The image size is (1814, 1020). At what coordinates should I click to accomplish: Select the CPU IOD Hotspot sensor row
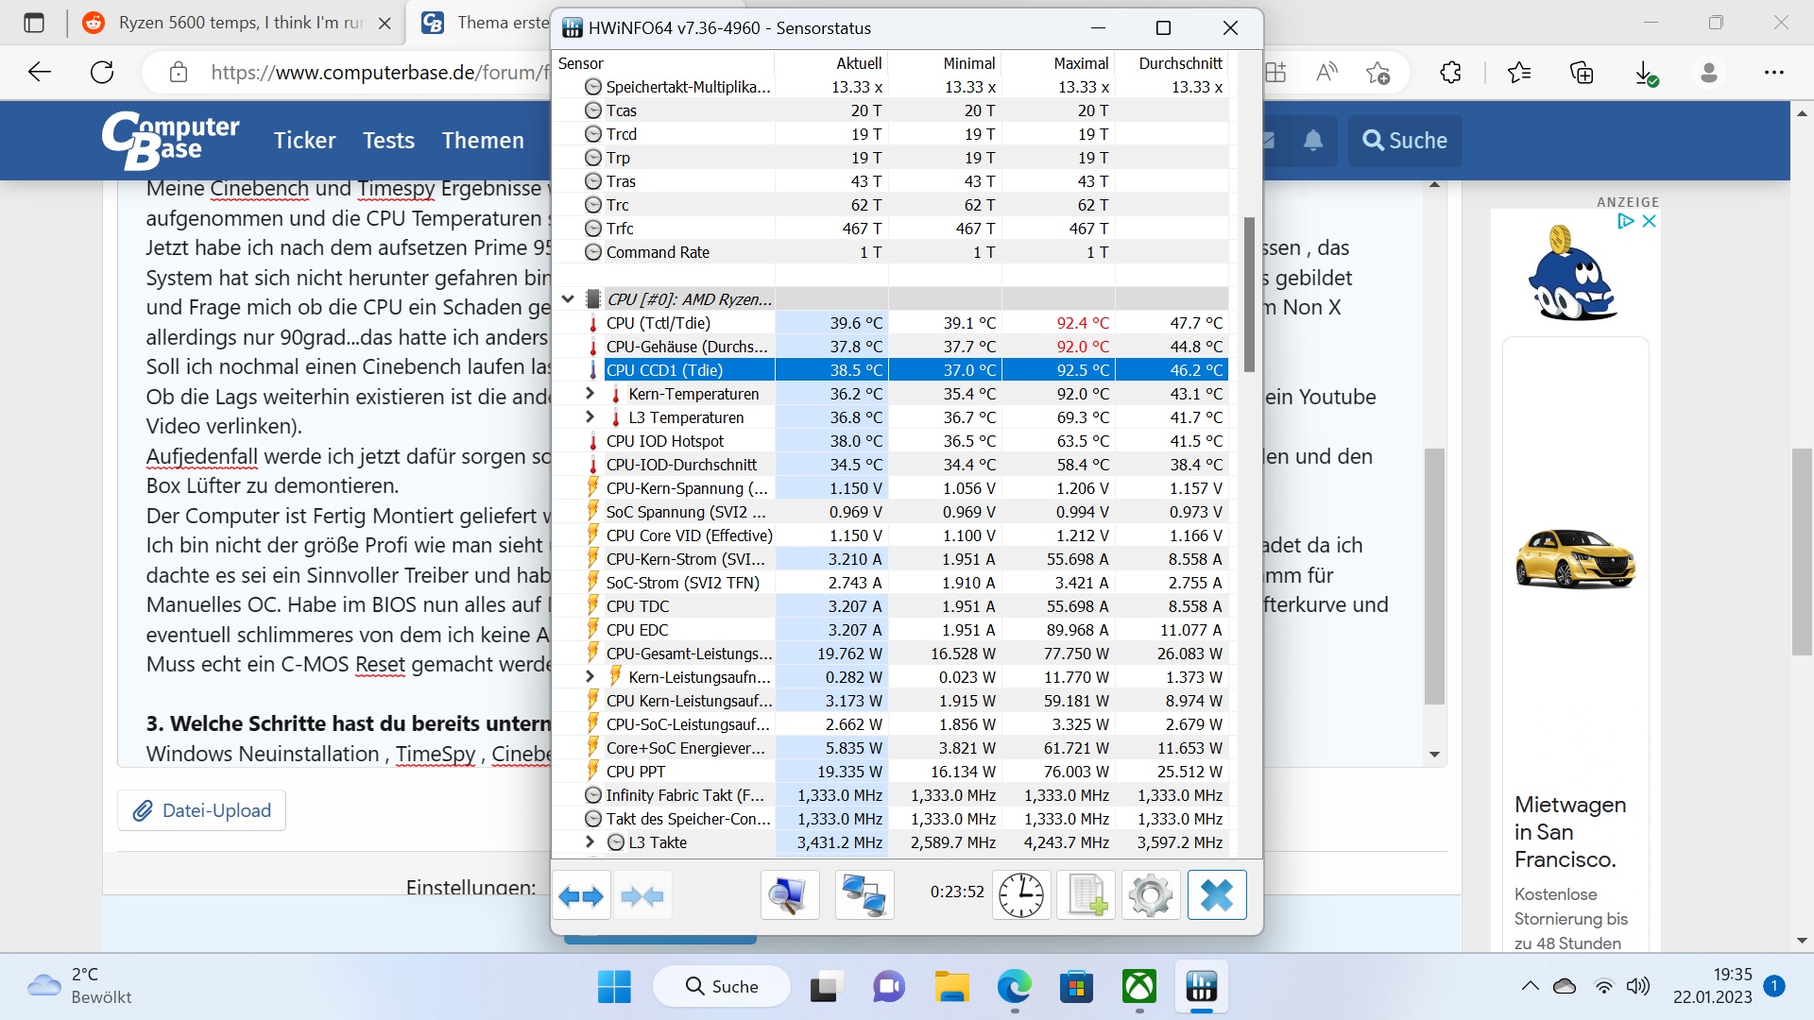pos(665,441)
